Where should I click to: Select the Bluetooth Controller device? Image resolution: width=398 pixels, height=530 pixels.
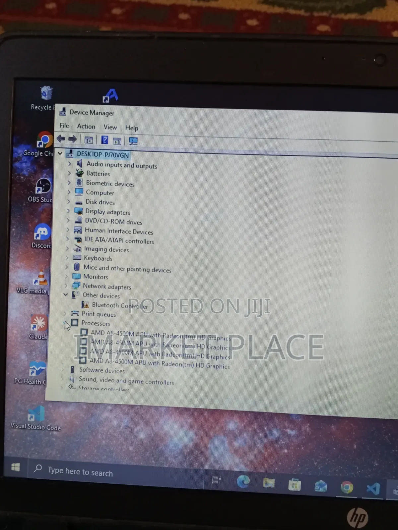[x=120, y=305]
